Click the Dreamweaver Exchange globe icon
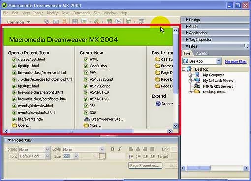This screenshot has height=181, width=251. point(158,103)
